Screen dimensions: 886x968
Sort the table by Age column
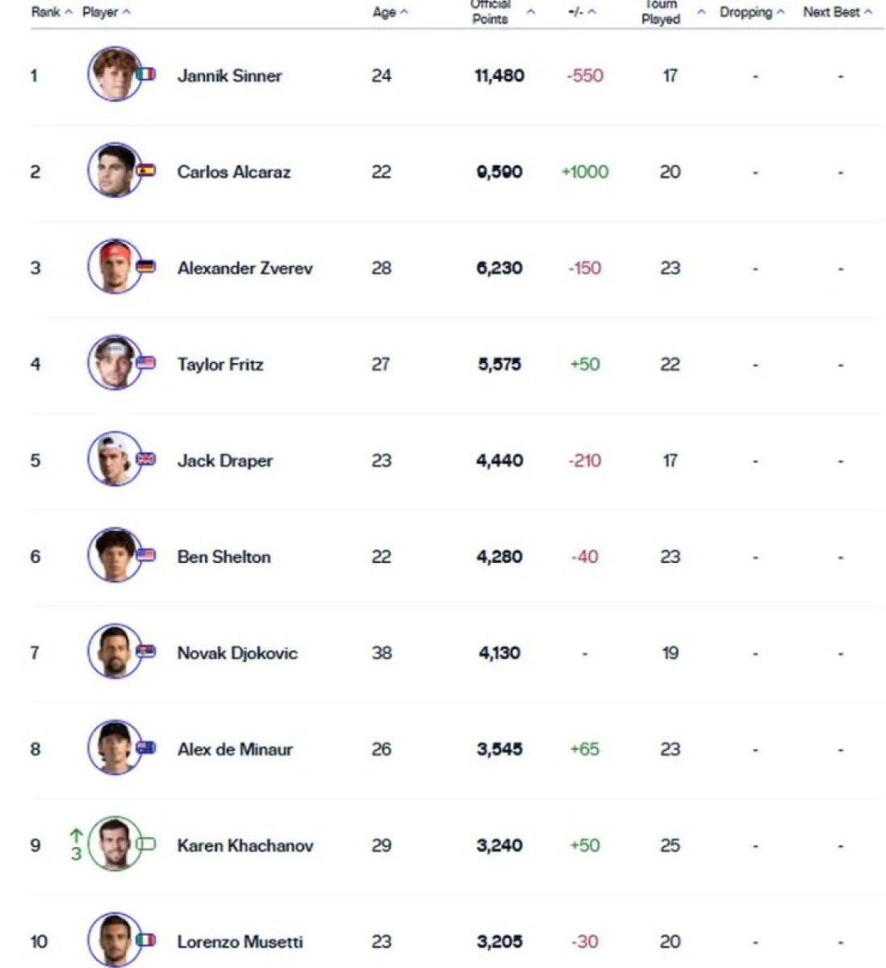pyautogui.click(x=390, y=12)
